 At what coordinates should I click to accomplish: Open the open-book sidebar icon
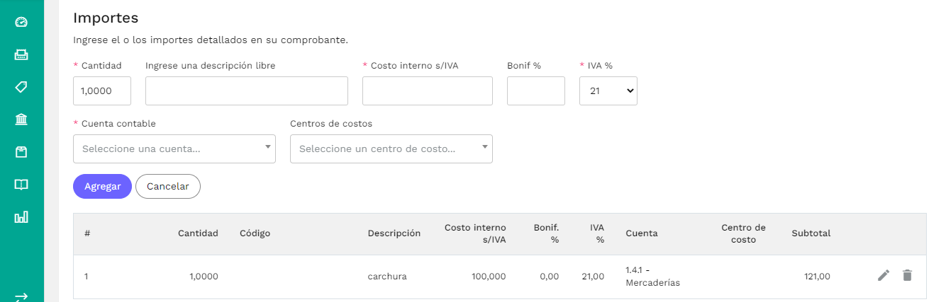(21, 185)
